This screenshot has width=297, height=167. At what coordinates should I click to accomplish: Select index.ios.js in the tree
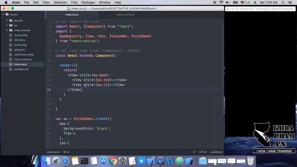pyautogui.click(x=20, y=64)
